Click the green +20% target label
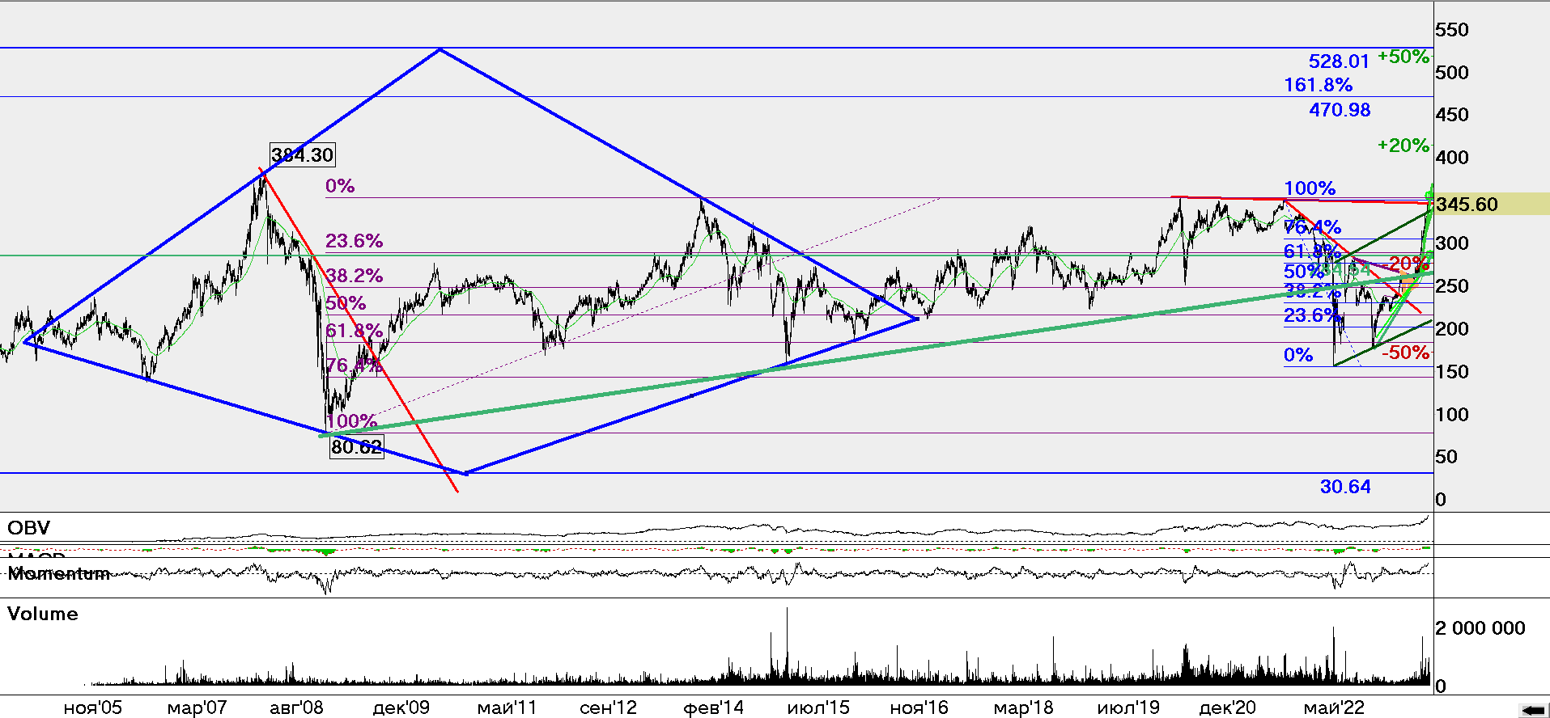 (x=1403, y=146)
